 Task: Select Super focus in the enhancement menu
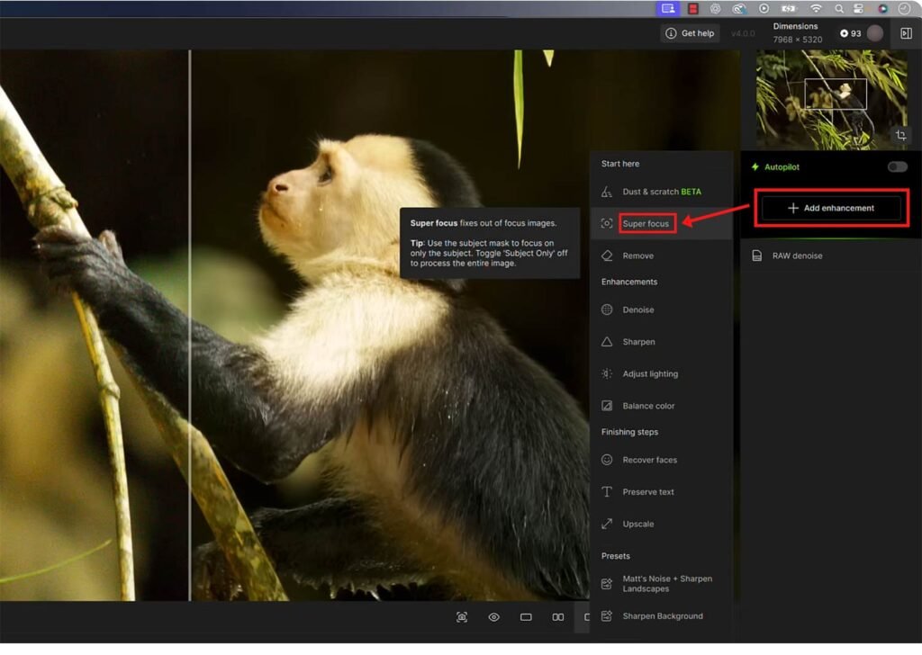pos(646,223)
